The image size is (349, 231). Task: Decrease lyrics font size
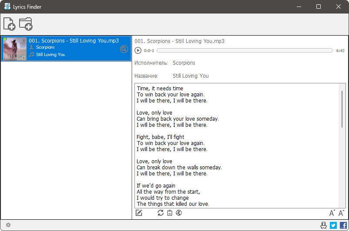(332, 213)
